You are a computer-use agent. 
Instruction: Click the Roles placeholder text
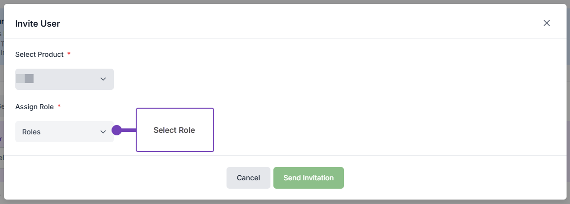pos(31,132)
